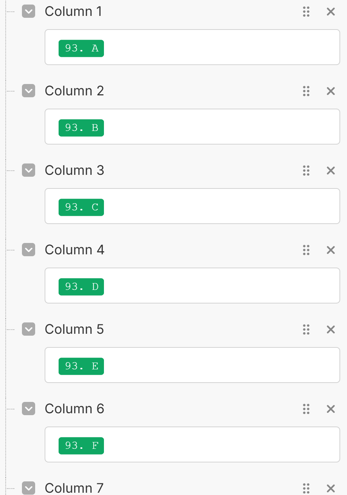
Task: Remove Column 1 with its X icon
Action: pos(331,12)
